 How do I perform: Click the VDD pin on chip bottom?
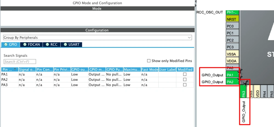point(257,91)
